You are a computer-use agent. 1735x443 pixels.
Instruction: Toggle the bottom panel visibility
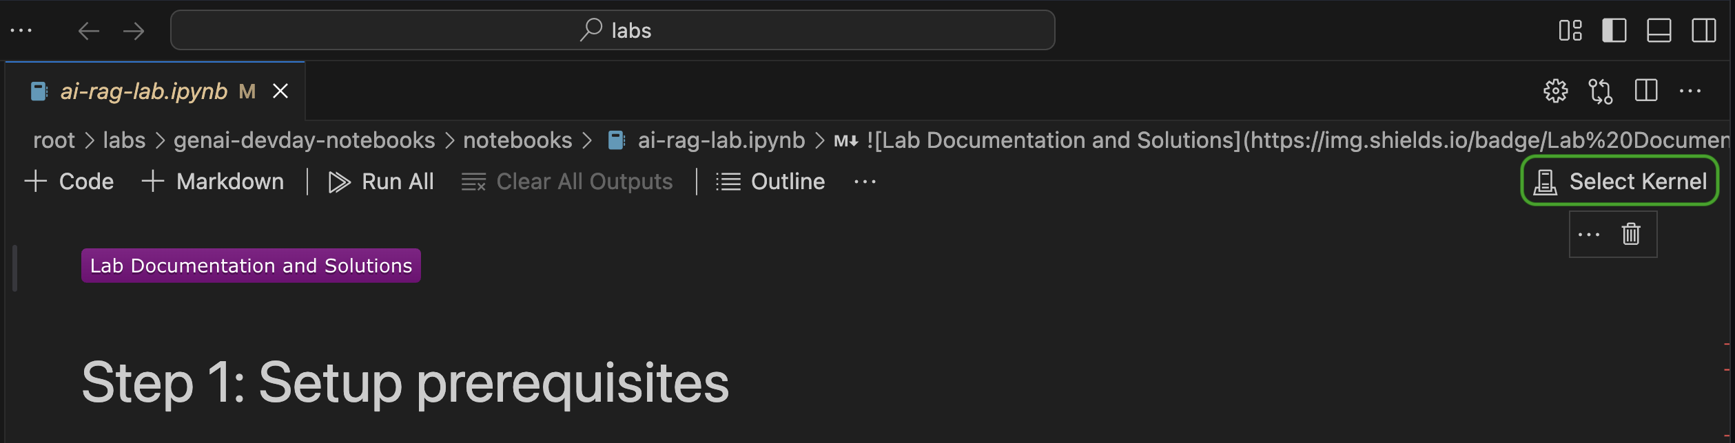1659,30
